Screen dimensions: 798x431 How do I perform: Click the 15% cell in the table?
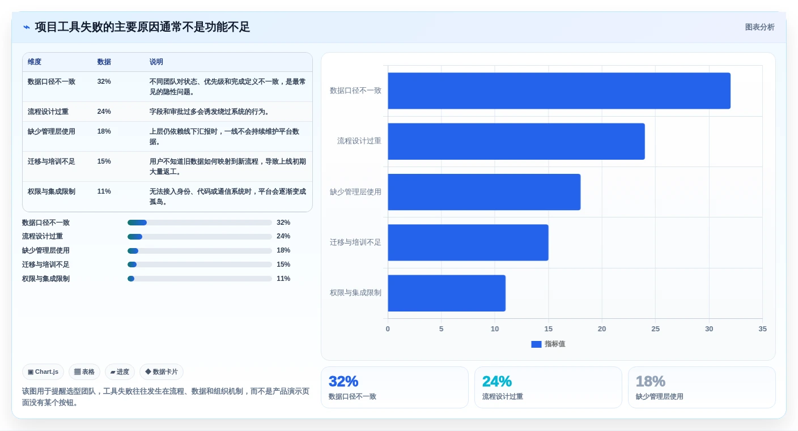[x=104, y=161]
